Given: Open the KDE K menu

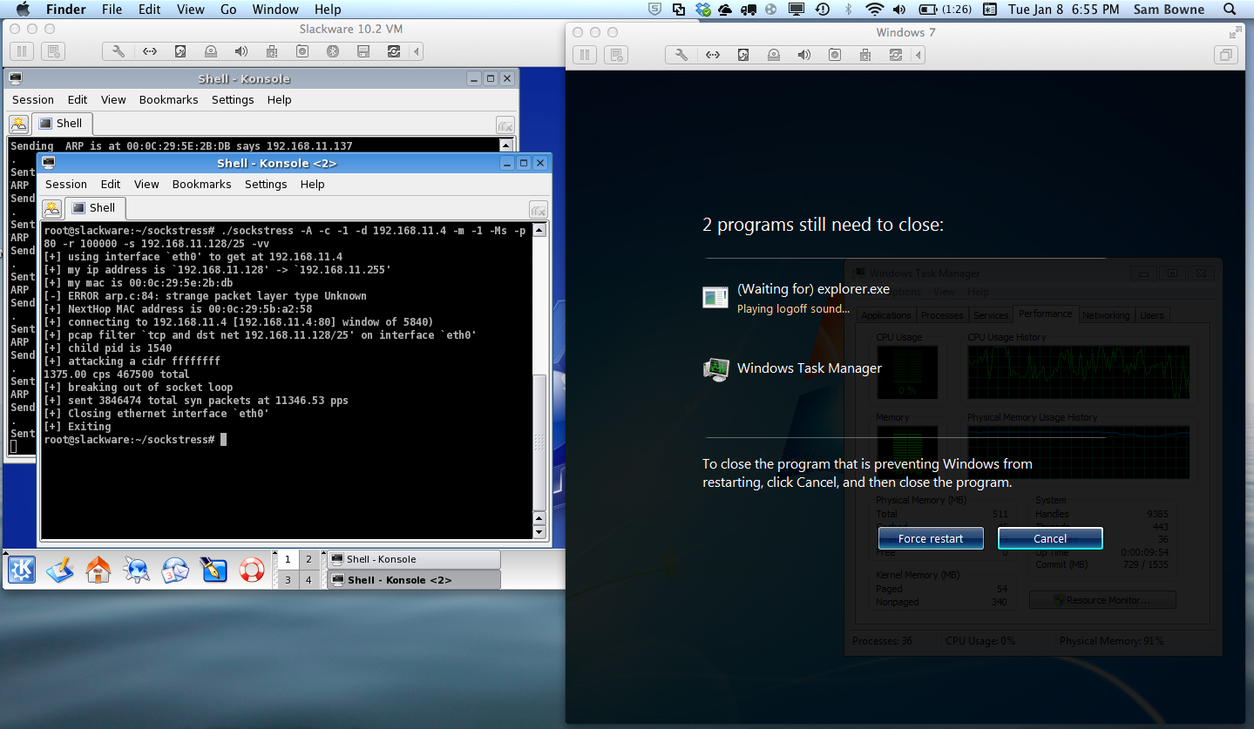Looking at the screenshot, I should [x=22, y=570].
